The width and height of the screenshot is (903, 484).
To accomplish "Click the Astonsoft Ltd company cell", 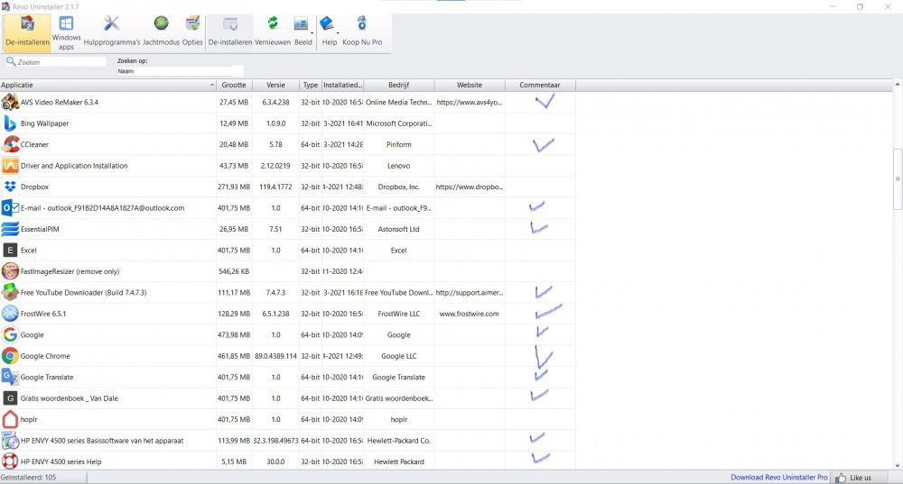I will pos(398,229).
